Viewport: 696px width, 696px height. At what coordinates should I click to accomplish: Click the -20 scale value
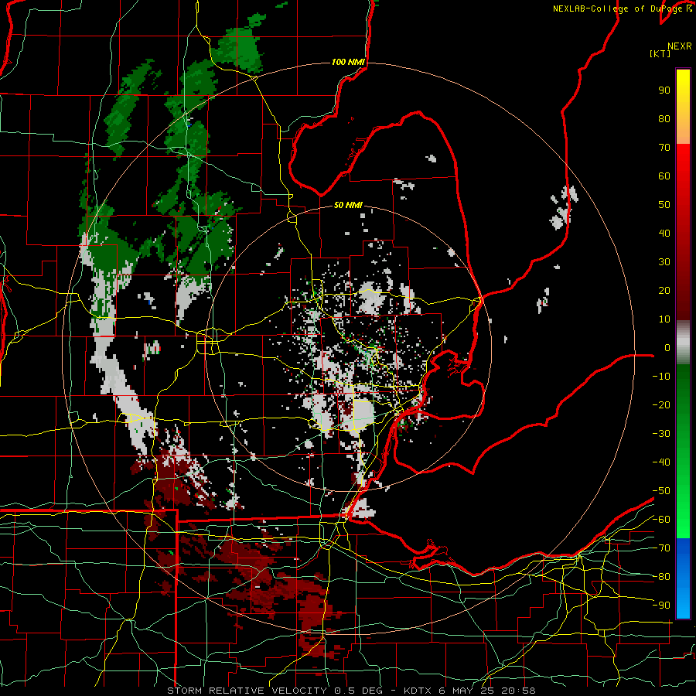[x=661, y=405]
